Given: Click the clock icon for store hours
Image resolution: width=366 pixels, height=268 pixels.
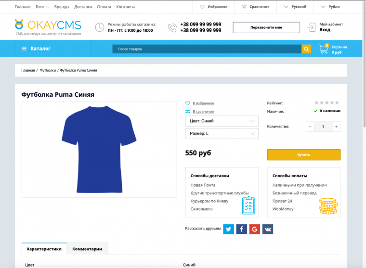Looking at the screenshot, I should 99,27.
